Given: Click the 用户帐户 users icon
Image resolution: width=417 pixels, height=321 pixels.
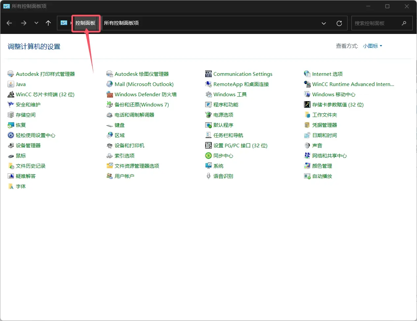Looking at the screenshot, I should 109,176.
